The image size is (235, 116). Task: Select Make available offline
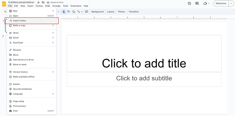click(31, 77)
